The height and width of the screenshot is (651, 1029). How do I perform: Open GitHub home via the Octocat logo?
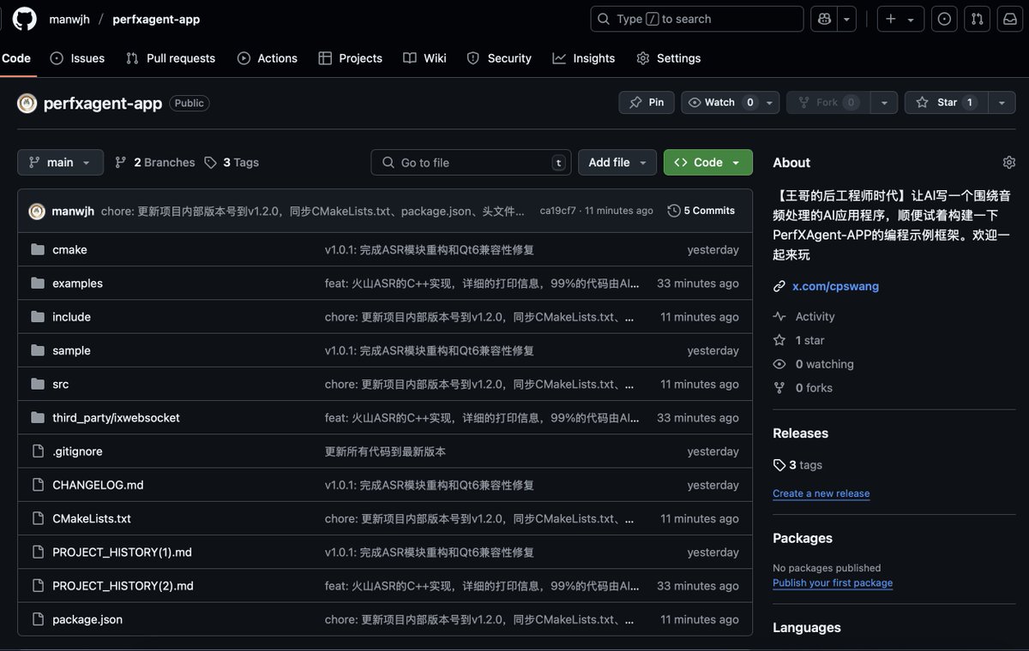pos(24,19)
